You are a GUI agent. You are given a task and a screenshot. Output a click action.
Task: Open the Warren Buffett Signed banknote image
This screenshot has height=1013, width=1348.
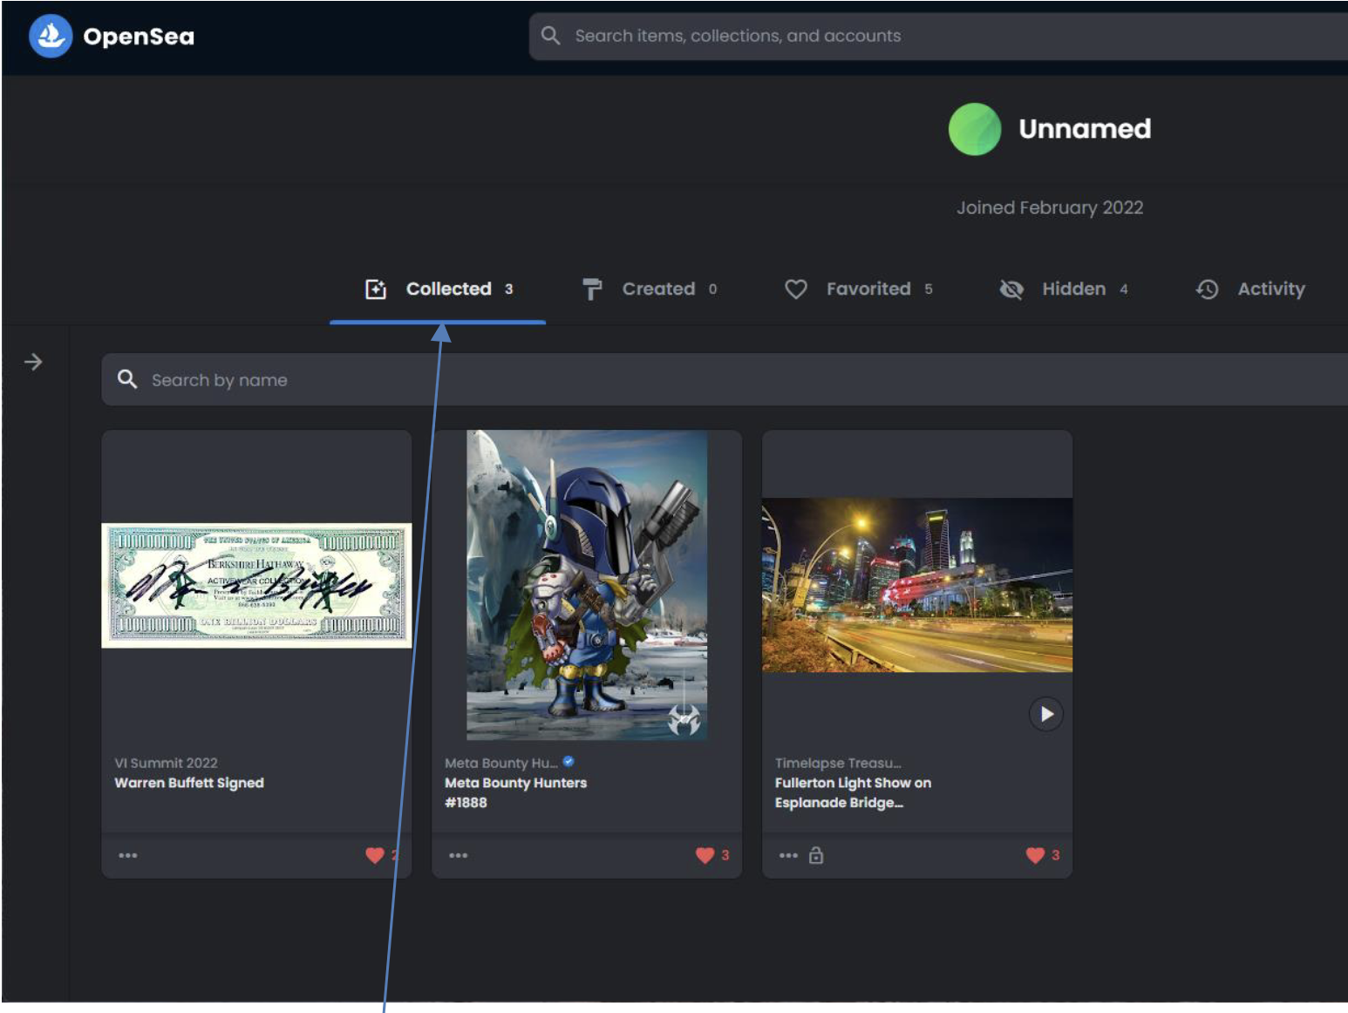click(x=256, y=586)
